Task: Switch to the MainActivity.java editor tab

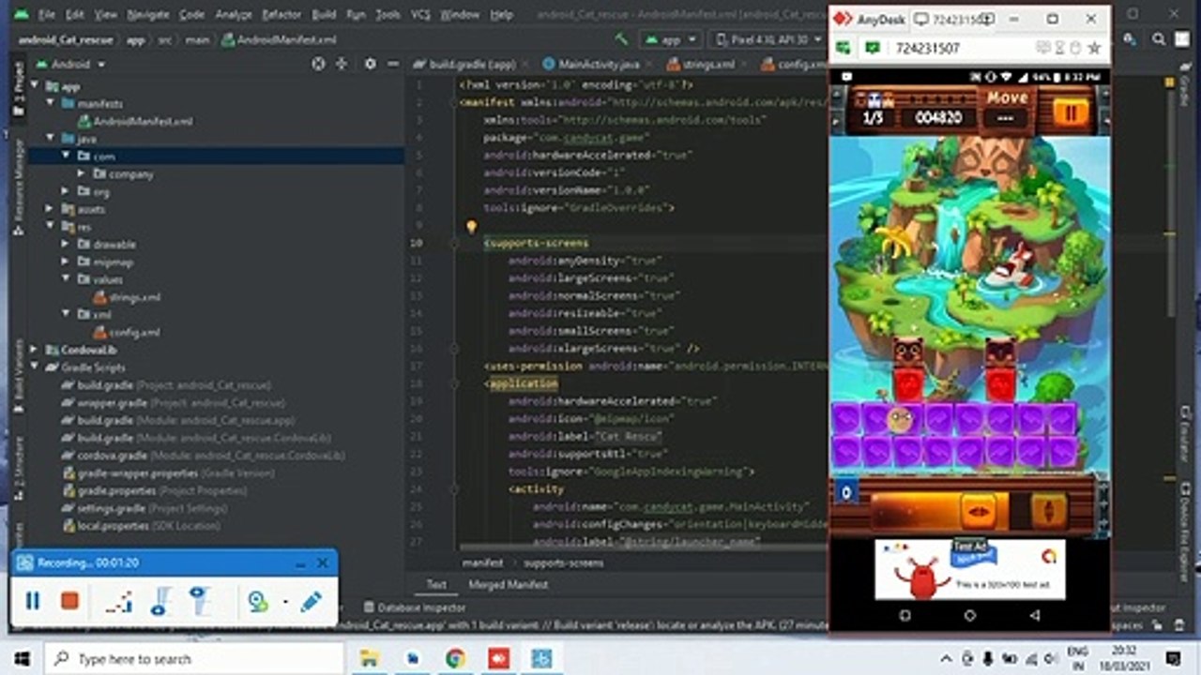Action: tap(592, 64)
